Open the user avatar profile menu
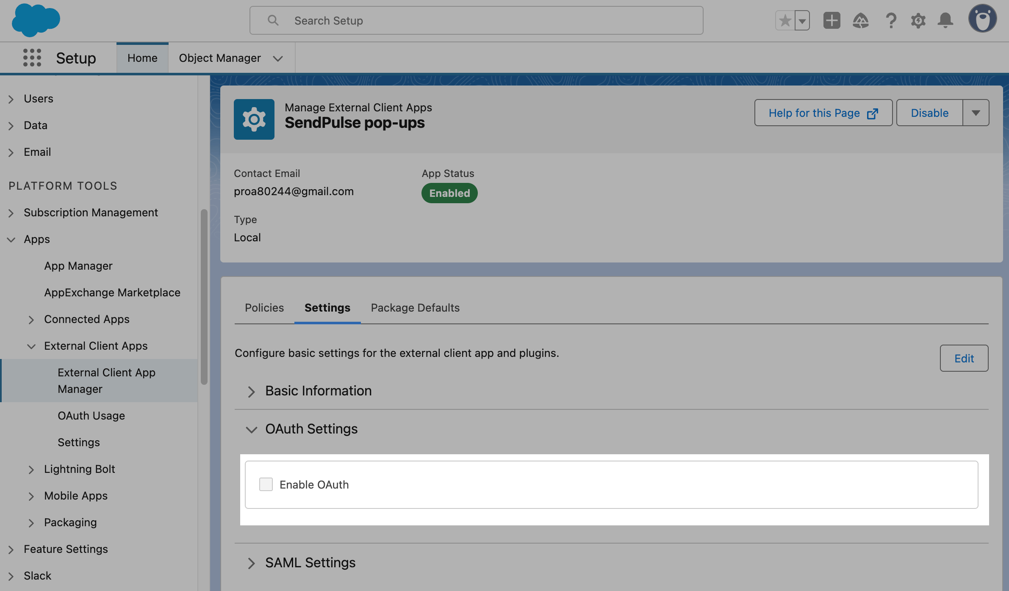 pyautogui.click(x=982, y=19)
